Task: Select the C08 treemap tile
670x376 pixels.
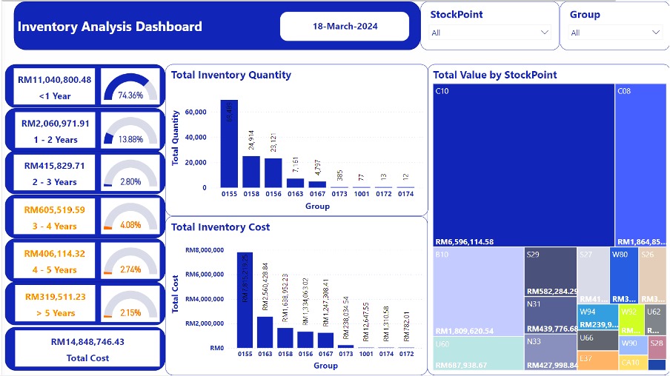Action: click(640, 164)
